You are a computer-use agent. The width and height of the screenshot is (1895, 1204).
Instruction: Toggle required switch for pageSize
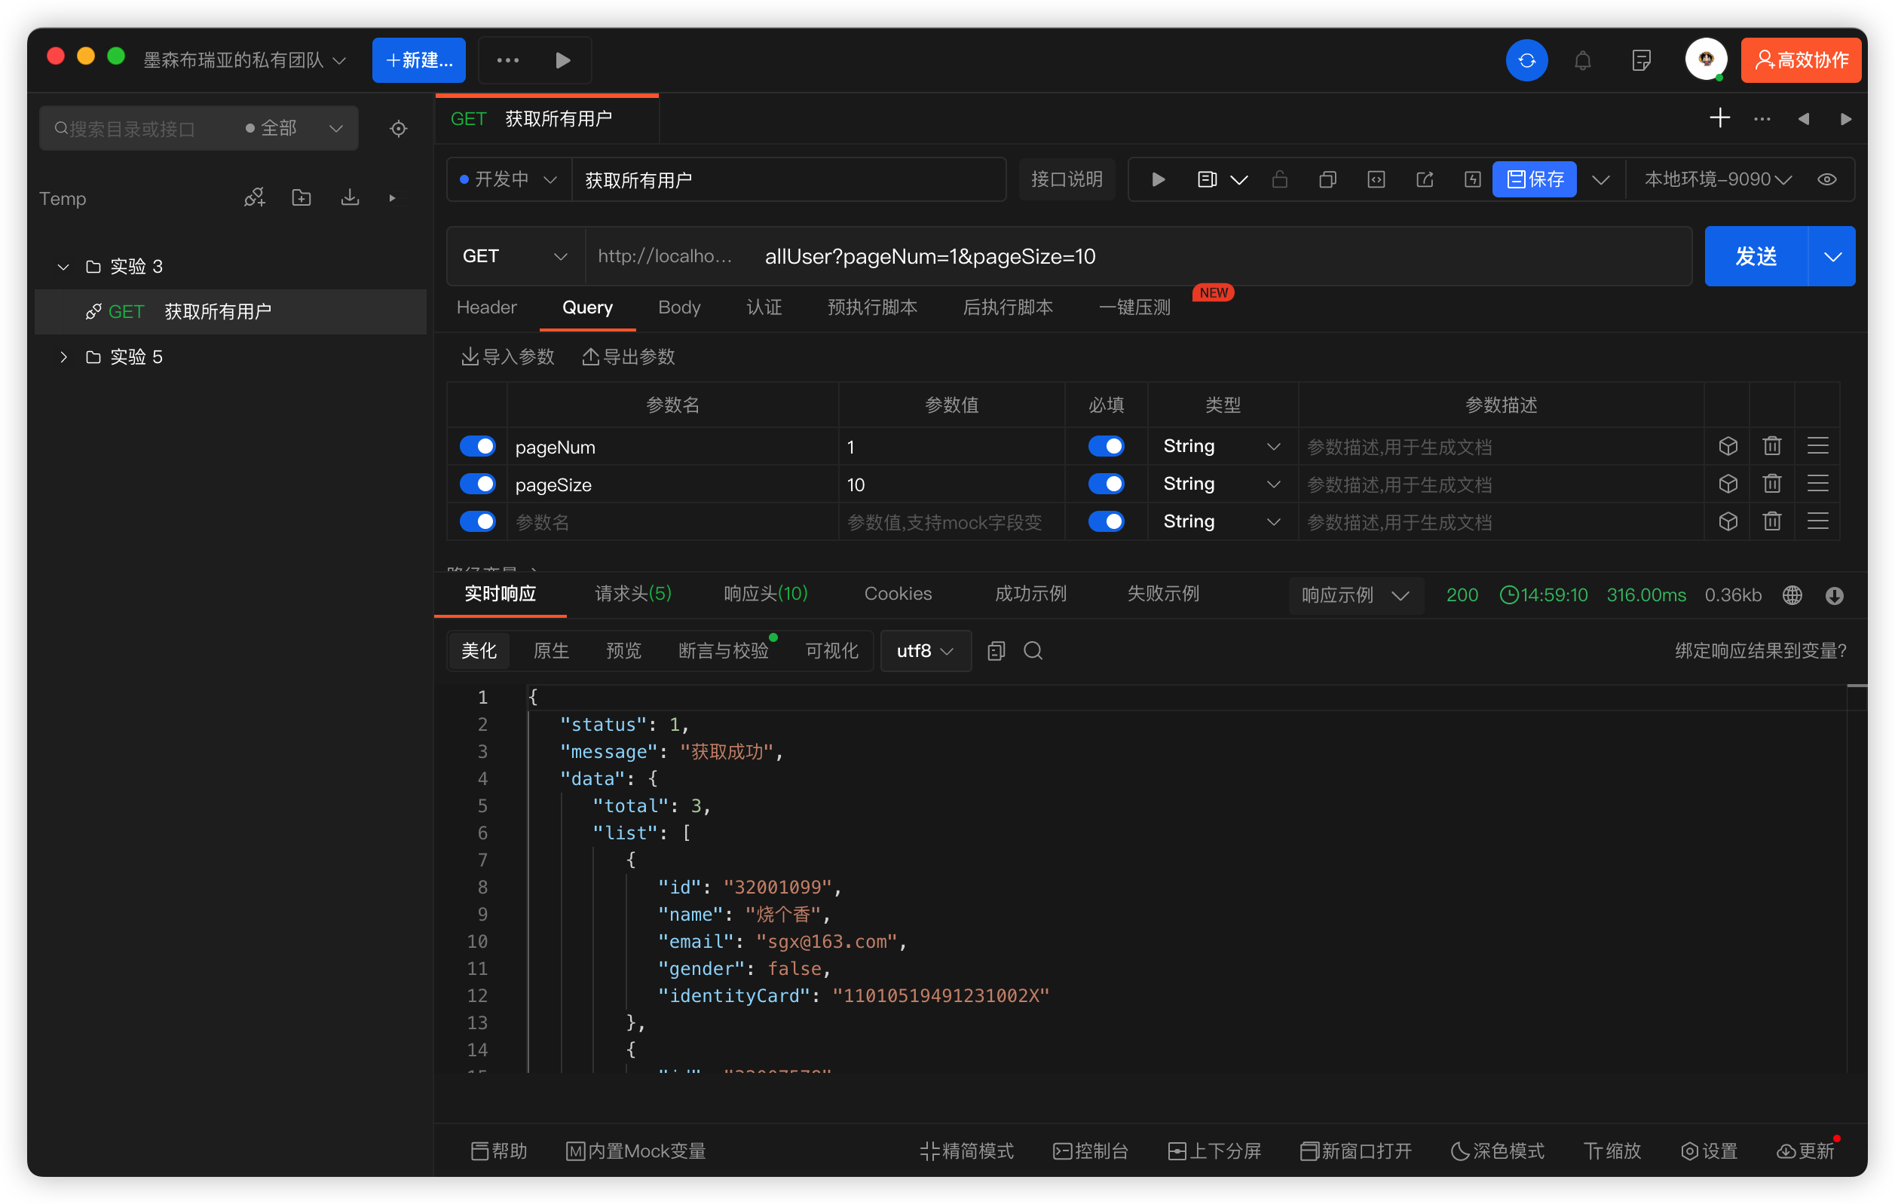1106,484
